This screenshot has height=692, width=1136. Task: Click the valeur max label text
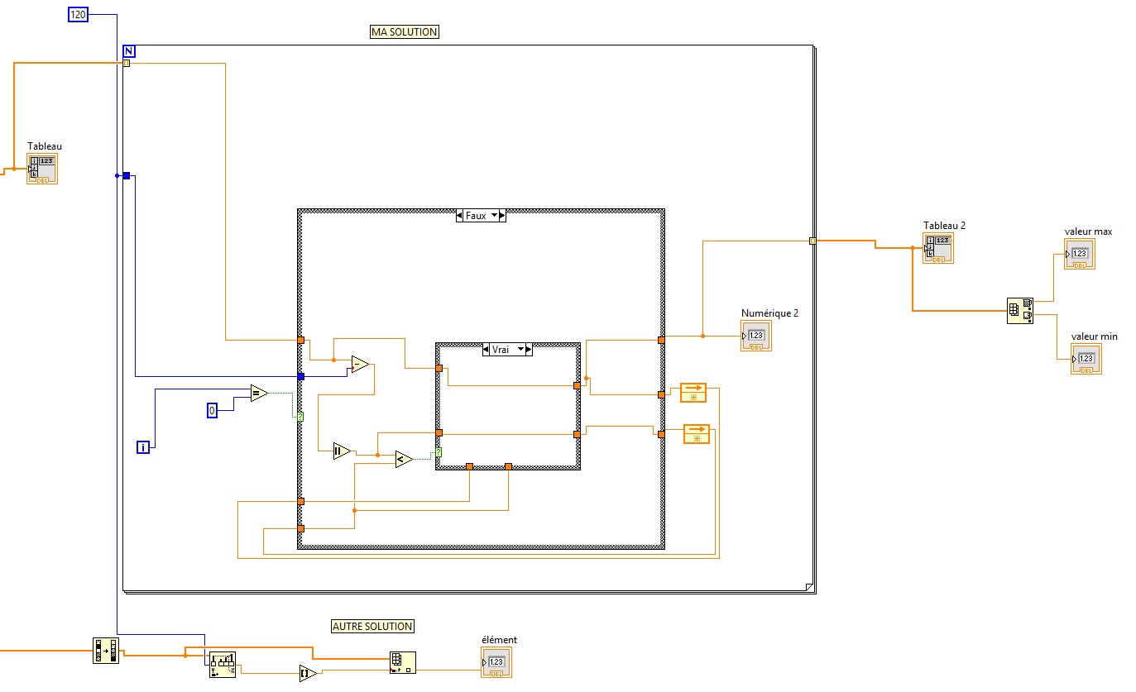pyautogui.click(x=1088, y=231)
